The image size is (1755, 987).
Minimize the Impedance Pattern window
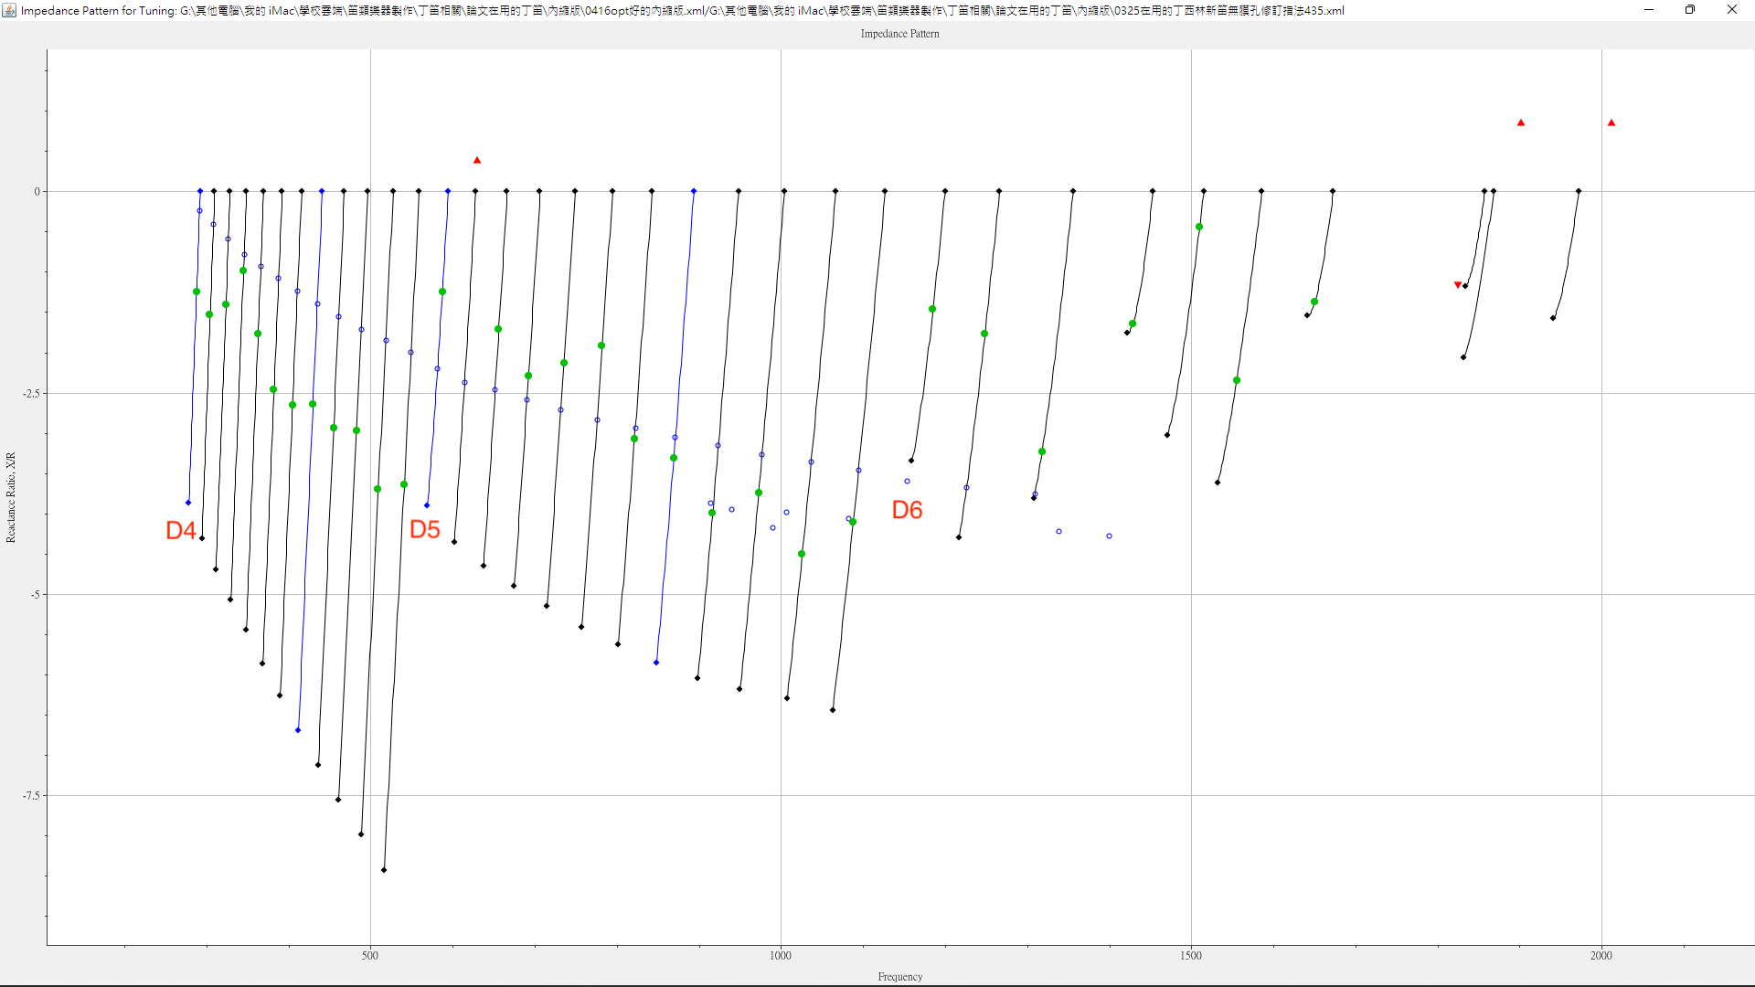tap(1649, 10)
